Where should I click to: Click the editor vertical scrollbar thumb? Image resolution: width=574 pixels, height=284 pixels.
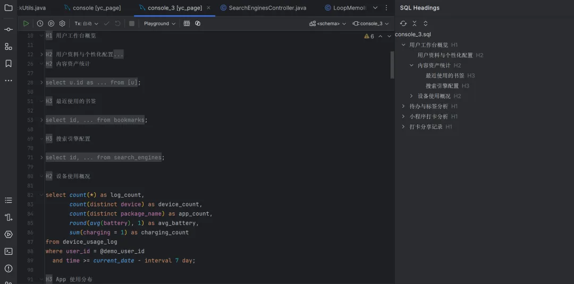click(392, 65)
